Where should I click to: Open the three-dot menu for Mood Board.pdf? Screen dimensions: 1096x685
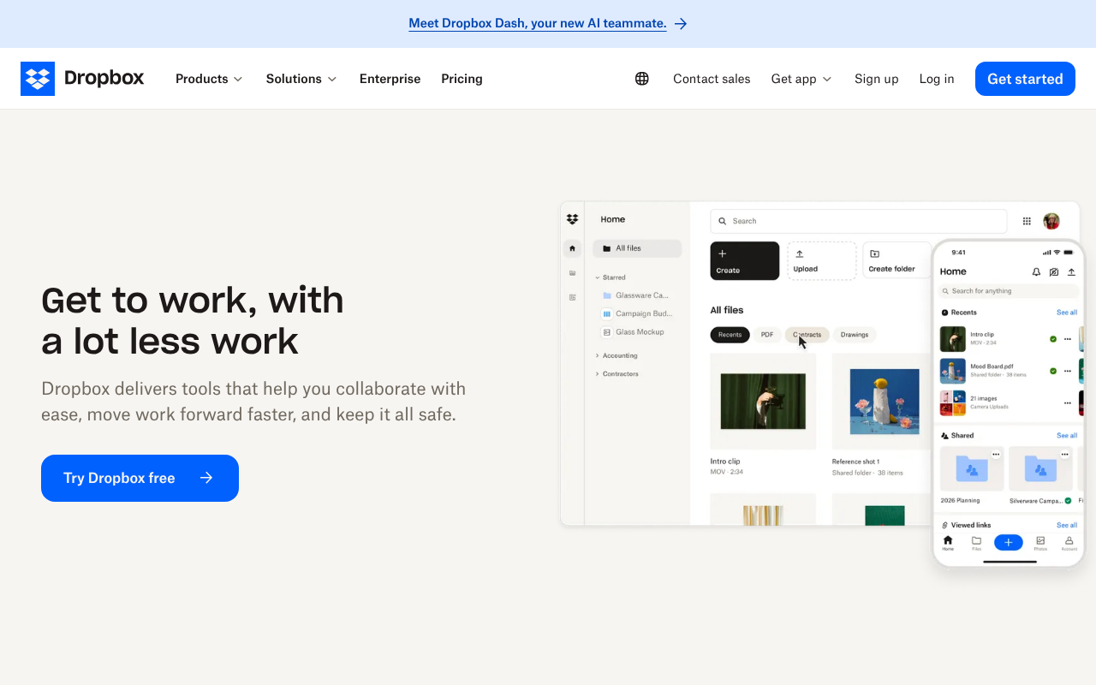click(x=1068, y=371)
